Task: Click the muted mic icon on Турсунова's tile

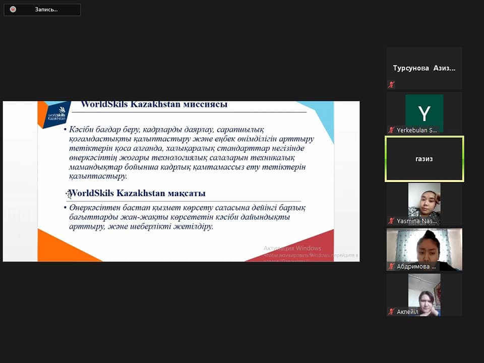Action: coord(391,85)
